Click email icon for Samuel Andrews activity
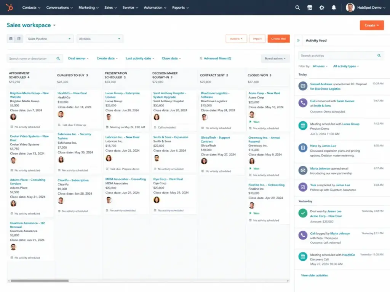This screenshot has width=390, height=292. click(x=303, y=86)
